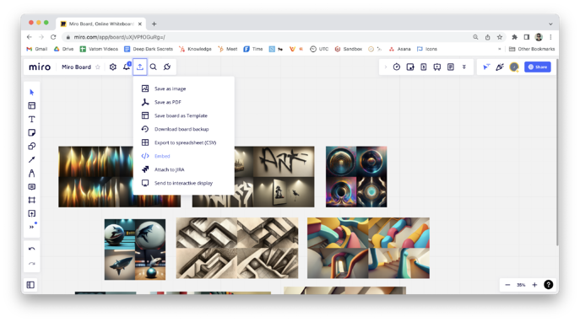Select the Shapes tool
This screenshot has height=322, width=580.
32,146
